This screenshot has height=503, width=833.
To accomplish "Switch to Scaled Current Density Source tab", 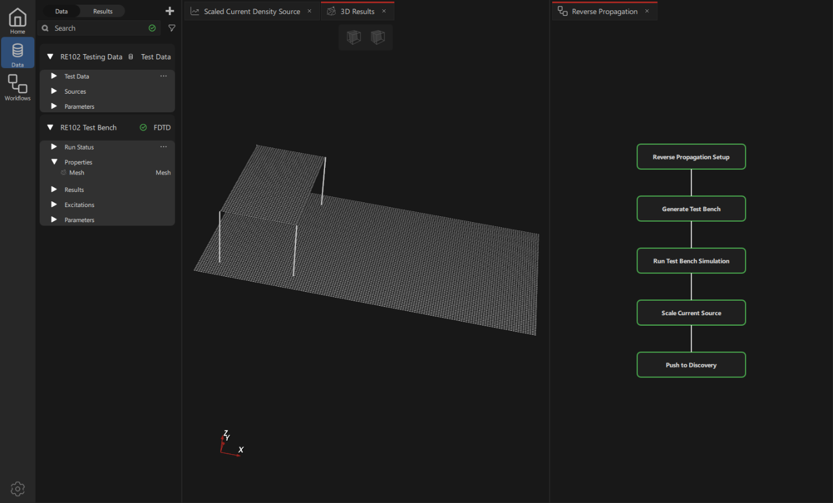I will point(252,12).
